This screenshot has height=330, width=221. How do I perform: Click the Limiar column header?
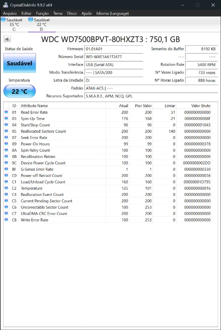165,106
